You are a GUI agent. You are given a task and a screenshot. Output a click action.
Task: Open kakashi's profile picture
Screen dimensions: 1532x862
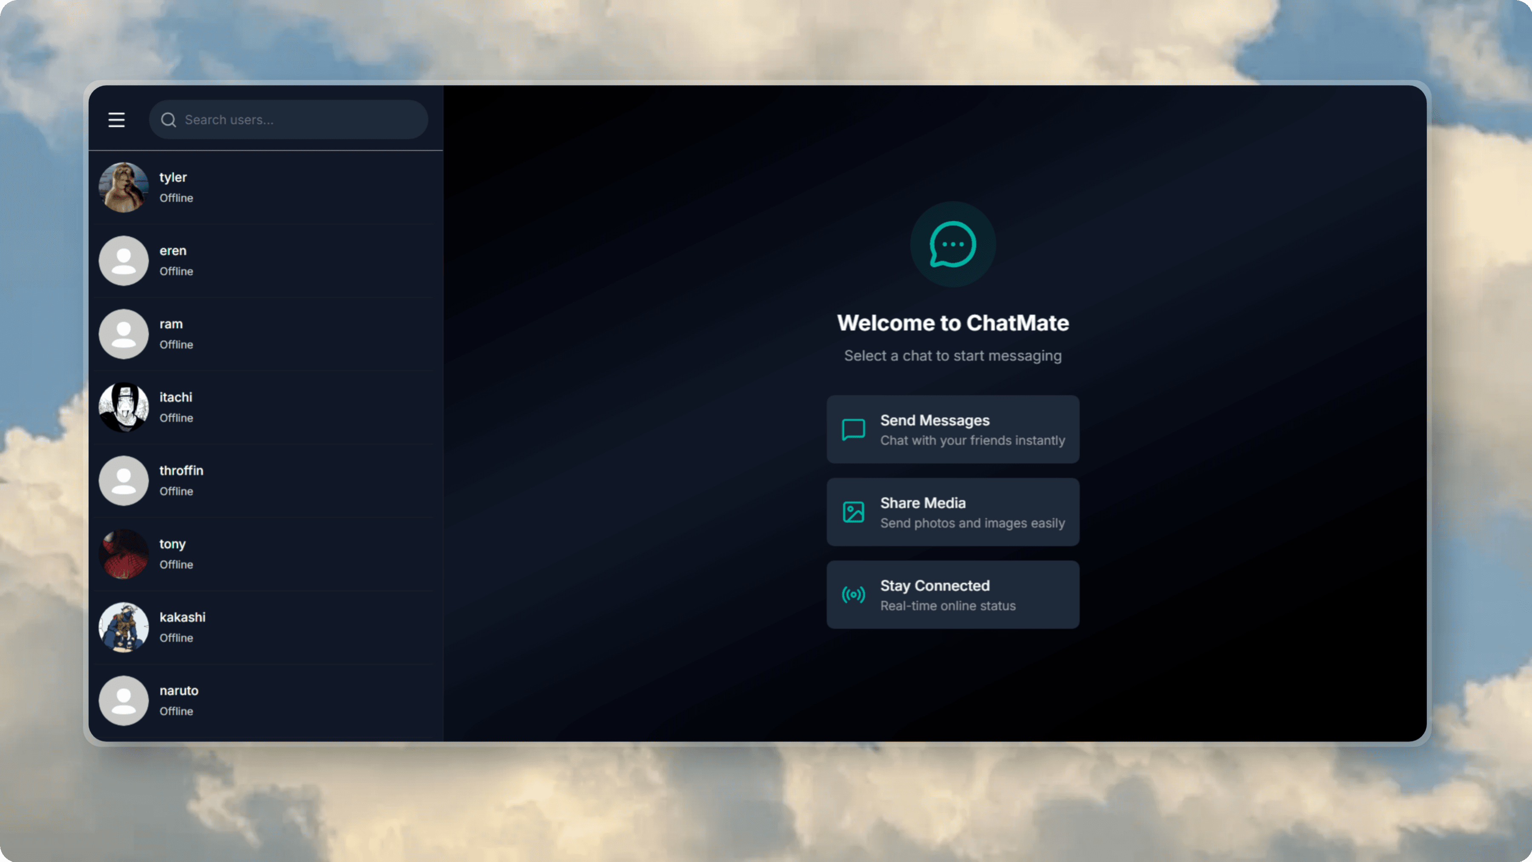click(124, 627)
